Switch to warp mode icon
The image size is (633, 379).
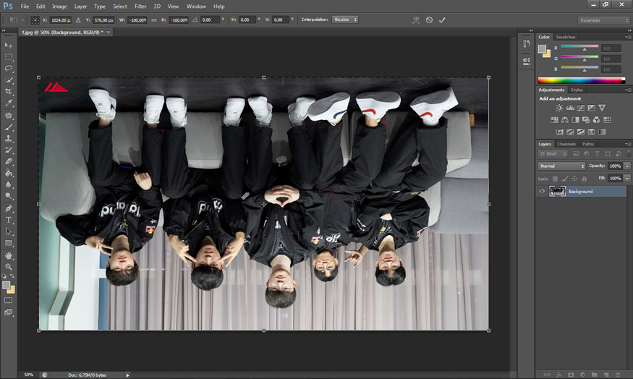[x=415, y=20]
